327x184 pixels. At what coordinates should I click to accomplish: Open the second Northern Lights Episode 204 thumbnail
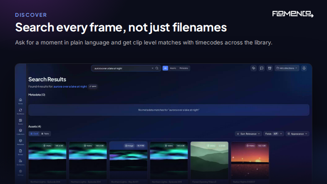pos(88,160)
